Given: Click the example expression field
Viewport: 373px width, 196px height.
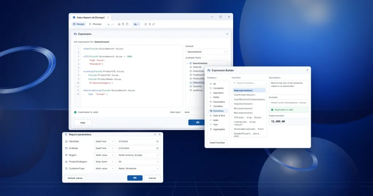Looking at the screenshot, I should [x=288, y=103].
